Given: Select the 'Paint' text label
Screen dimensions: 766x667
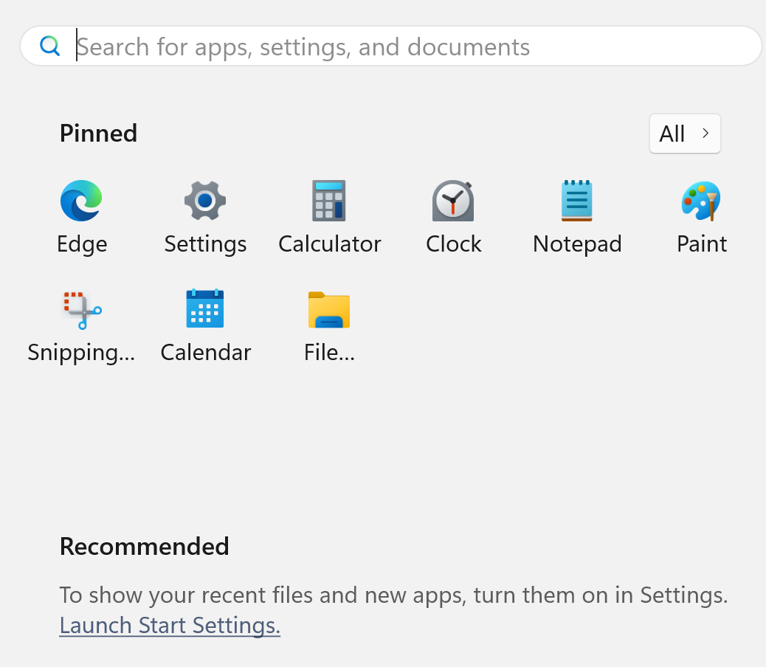Looking at the screenshot, I should [702, 244].
